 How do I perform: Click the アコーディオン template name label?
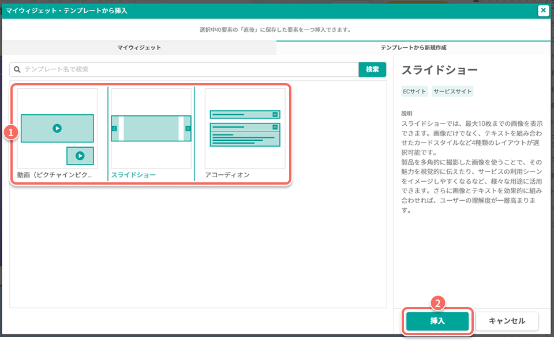coord(227,175)
